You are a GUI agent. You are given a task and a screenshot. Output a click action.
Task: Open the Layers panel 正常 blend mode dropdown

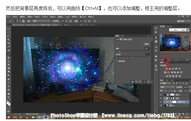(x=167, y=87)
